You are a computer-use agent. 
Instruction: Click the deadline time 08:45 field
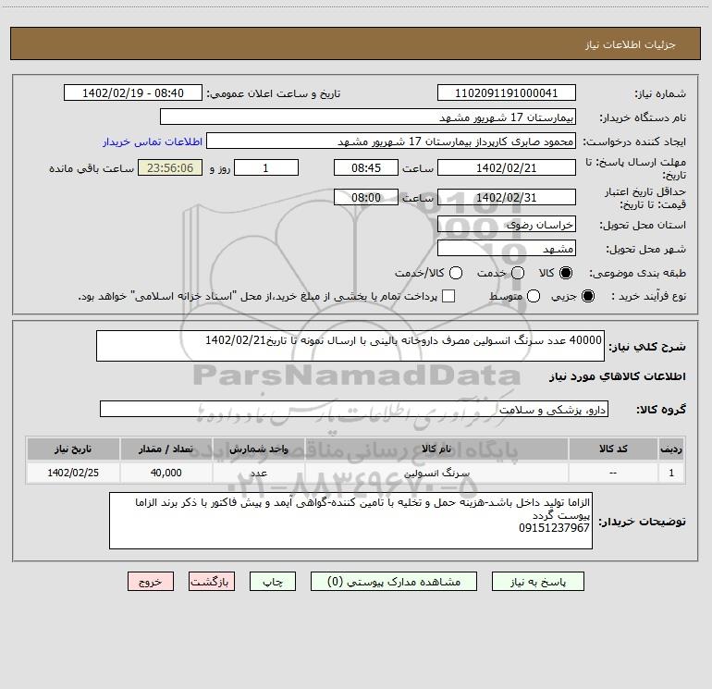click(366, 167)
